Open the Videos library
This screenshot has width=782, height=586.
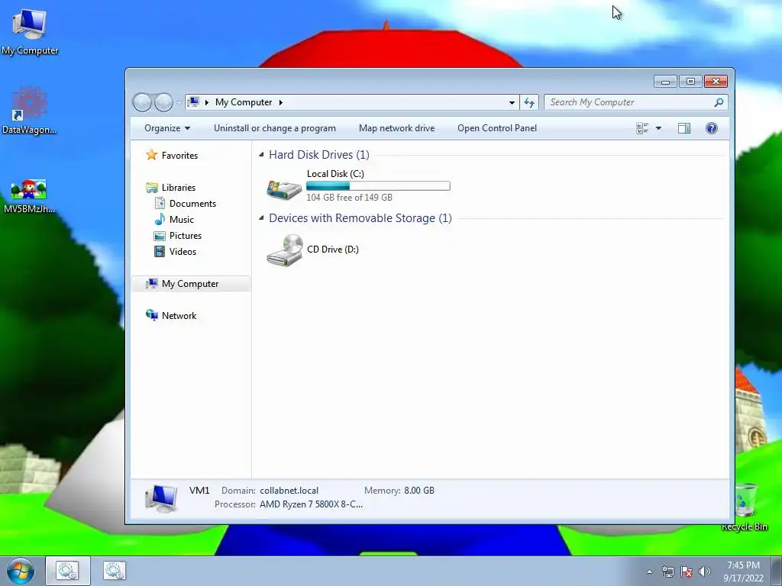coord(175,252)
